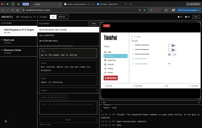The width and height of the screenshot is (202, 128).
Task: Click the Automatic Power On link
Action: tap(141, 58)
